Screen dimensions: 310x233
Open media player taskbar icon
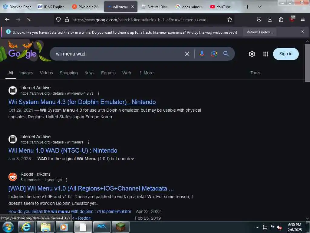pyautogui.click(x=64, y=227)
